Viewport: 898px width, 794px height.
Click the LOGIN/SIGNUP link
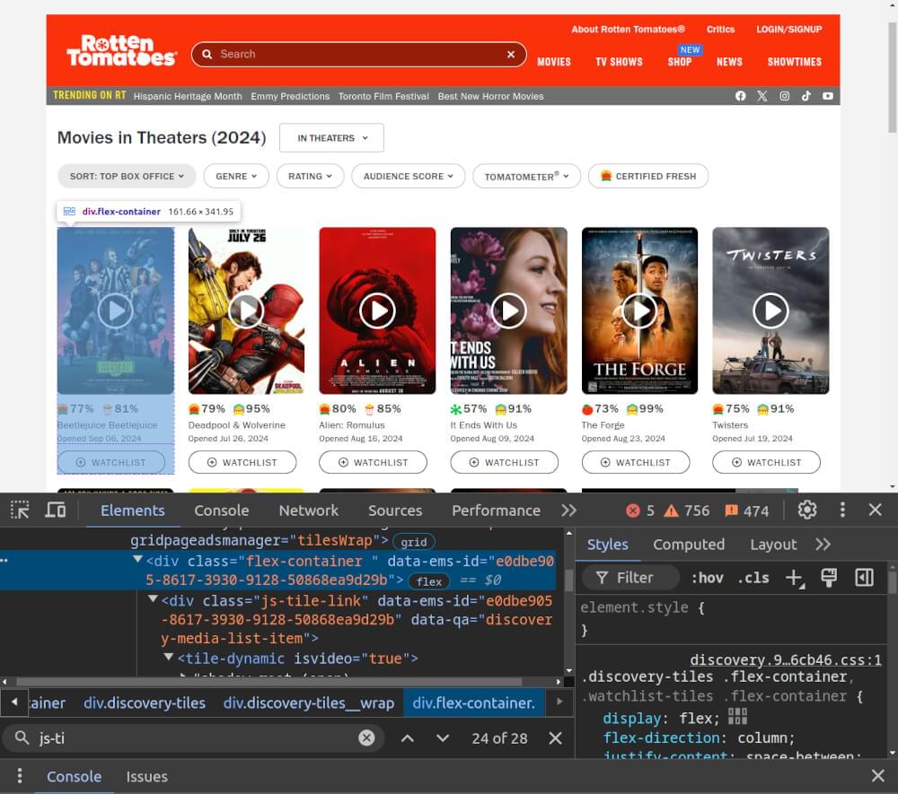[x=789, y=29]
